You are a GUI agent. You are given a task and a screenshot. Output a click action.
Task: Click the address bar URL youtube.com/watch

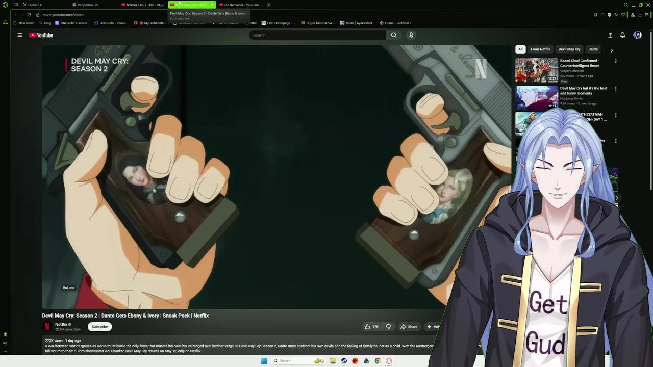63,15
